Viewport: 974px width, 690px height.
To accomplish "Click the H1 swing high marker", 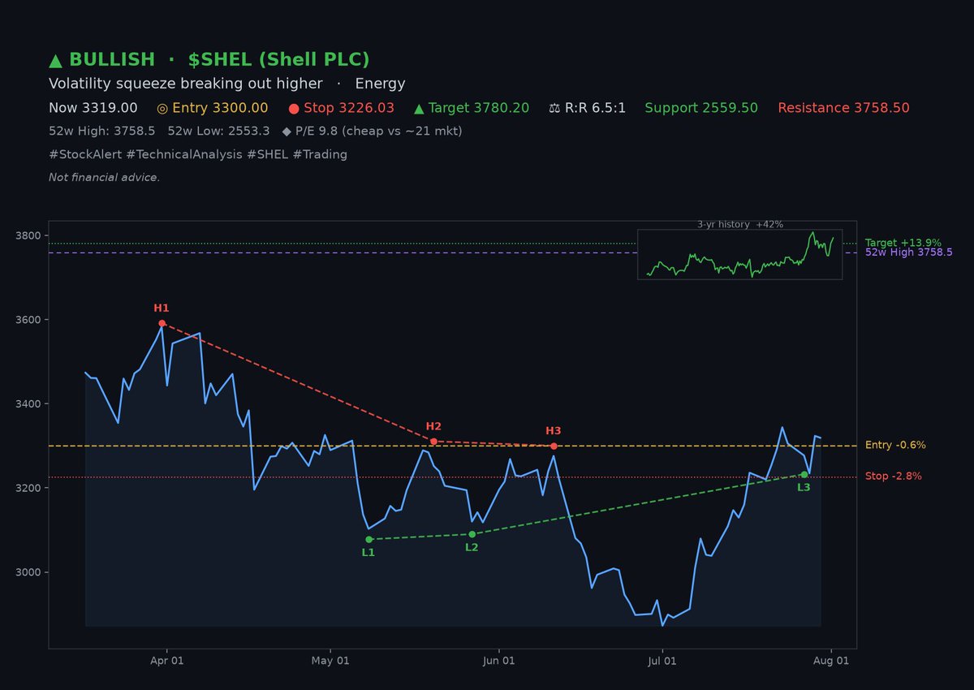I will [162, 323].
